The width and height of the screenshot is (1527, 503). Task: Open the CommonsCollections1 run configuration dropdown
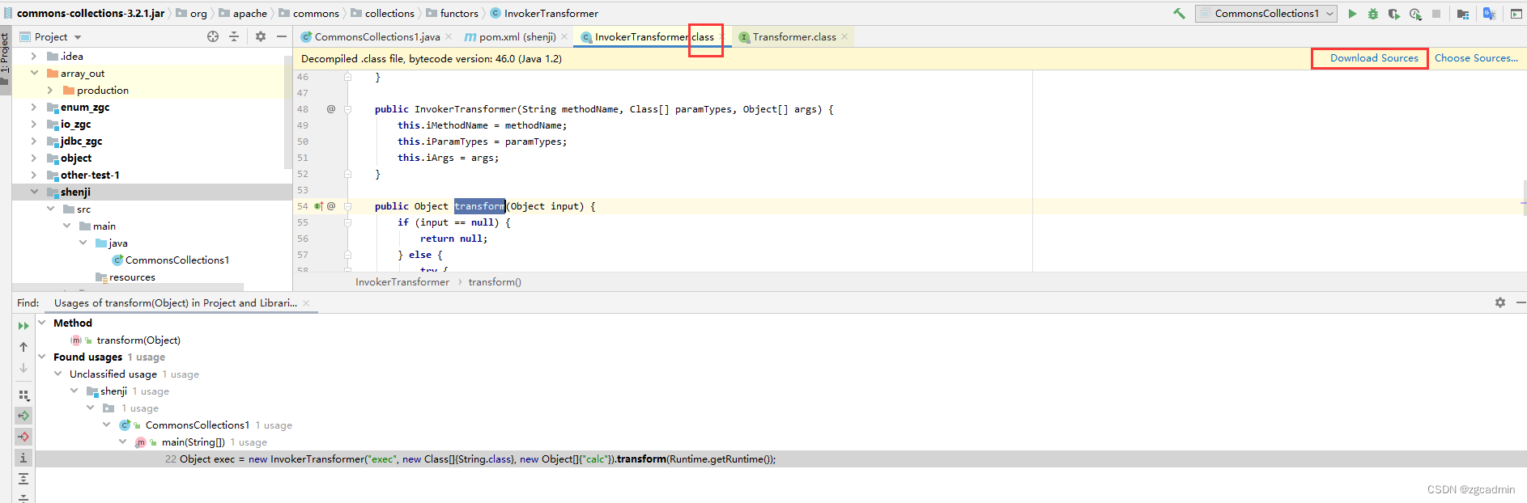(x=1266, y=14)
